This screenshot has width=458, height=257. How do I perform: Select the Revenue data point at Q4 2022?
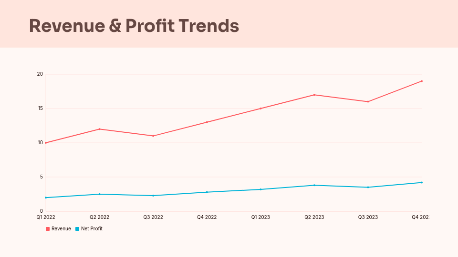207,122
